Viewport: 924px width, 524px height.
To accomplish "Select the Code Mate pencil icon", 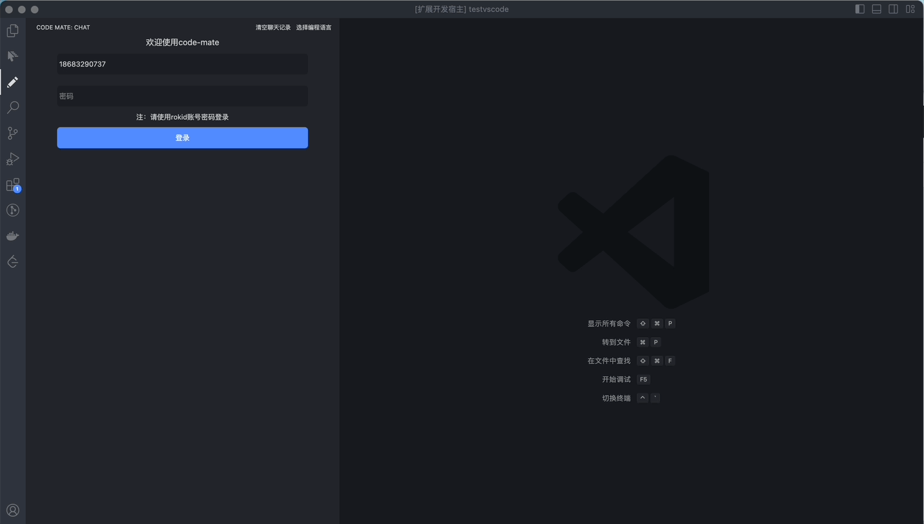I will [x=13, y=82].
